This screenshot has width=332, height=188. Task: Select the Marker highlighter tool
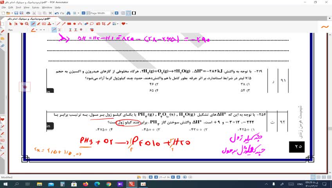38,24
